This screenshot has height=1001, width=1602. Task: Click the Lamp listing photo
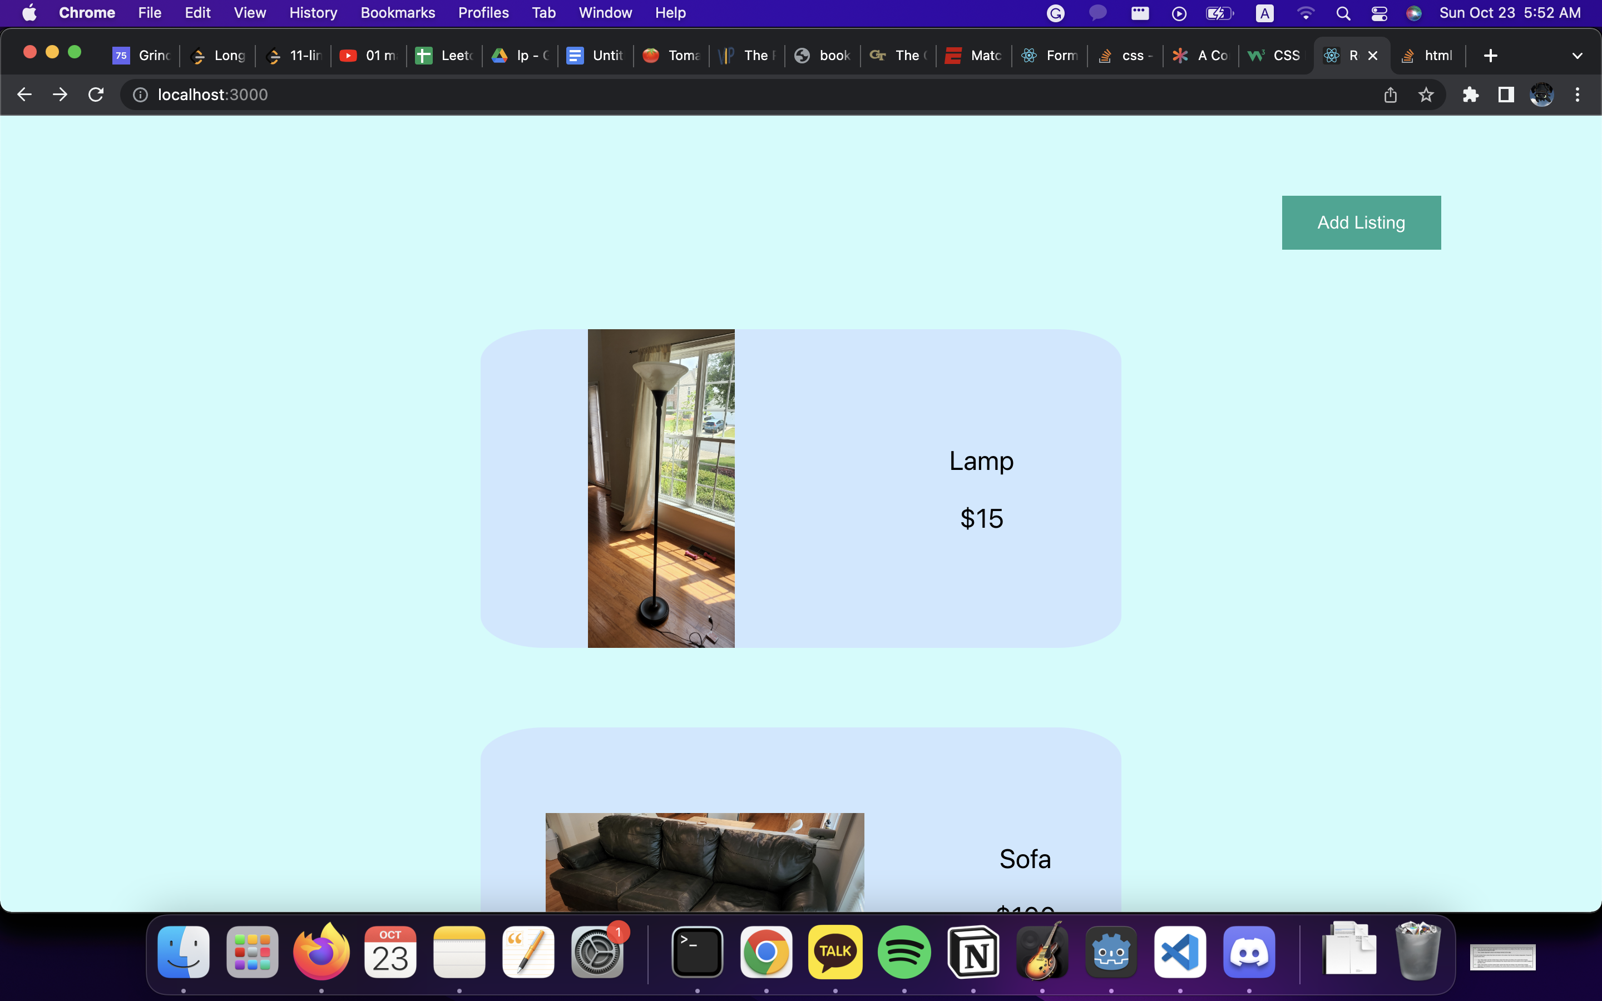coord(661,488)
